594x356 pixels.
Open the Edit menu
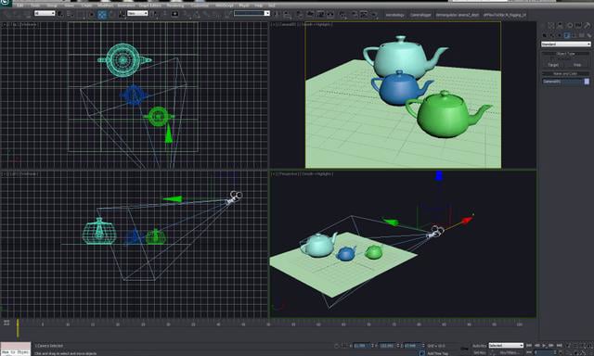click(x=20, y=6)
